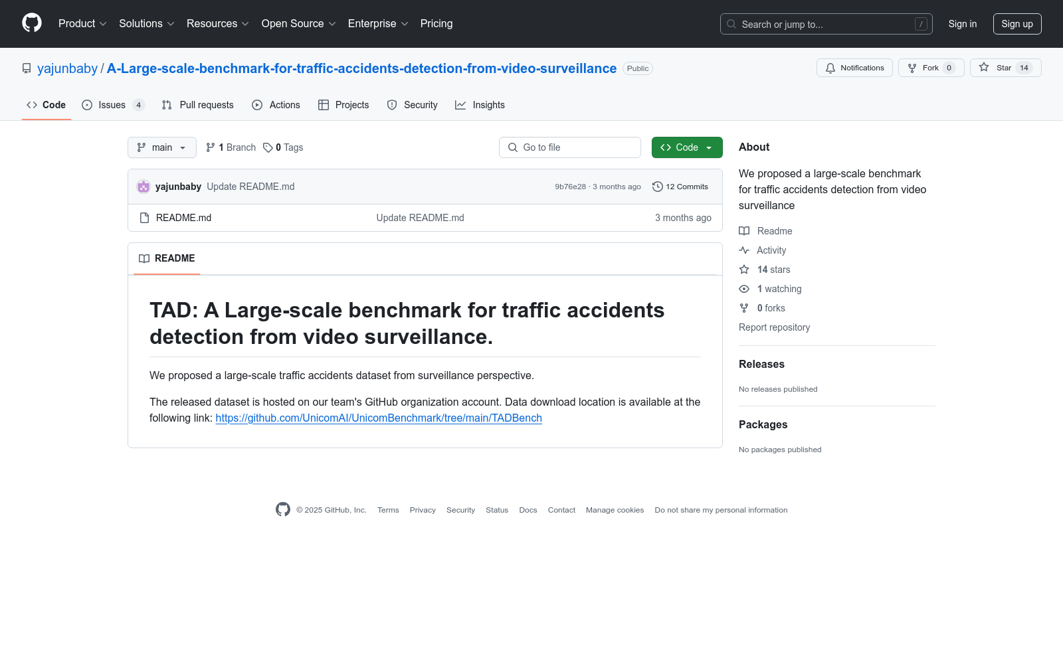The height and width of the screenshot is (664, 1063).
Task: Switch to the Actions tab
Action: [276, 105]
